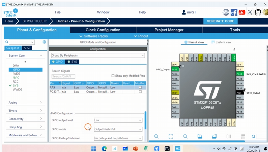Open the volume control in system tray
Image resolution: width=268 pixels, height=152 pixels.
[x=219, y=149]
